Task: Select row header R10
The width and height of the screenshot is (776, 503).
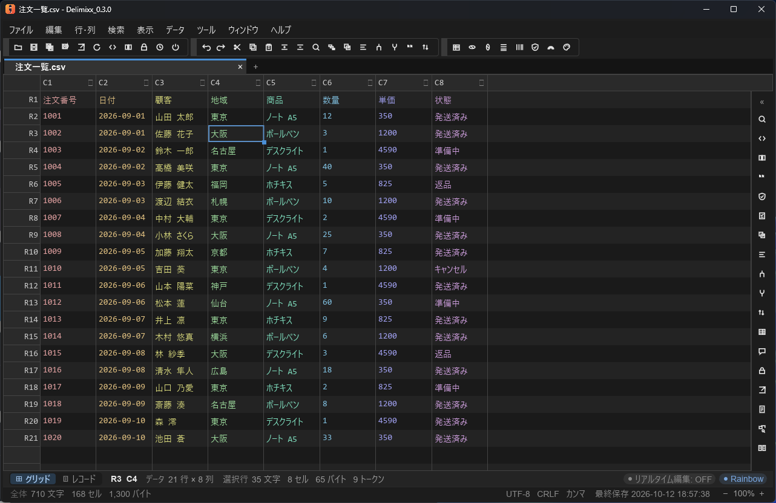Action: click(x=22, y=252)
